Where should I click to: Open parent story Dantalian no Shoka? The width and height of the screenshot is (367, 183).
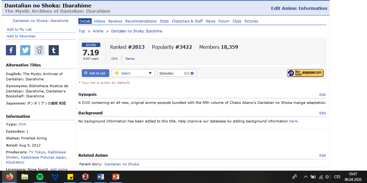click(x=121, y=164)
